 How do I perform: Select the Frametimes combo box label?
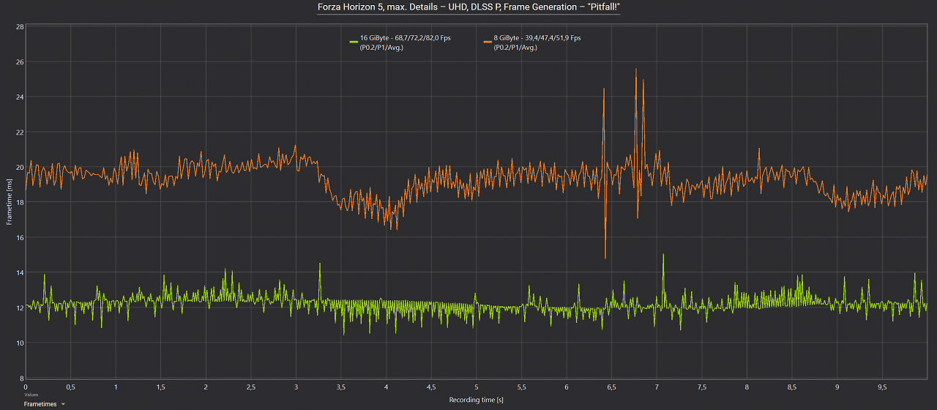[40, 404]
